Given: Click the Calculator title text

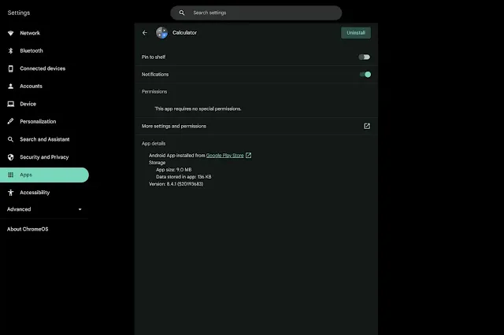Looking at the screenshot, I should pos(184,33).
